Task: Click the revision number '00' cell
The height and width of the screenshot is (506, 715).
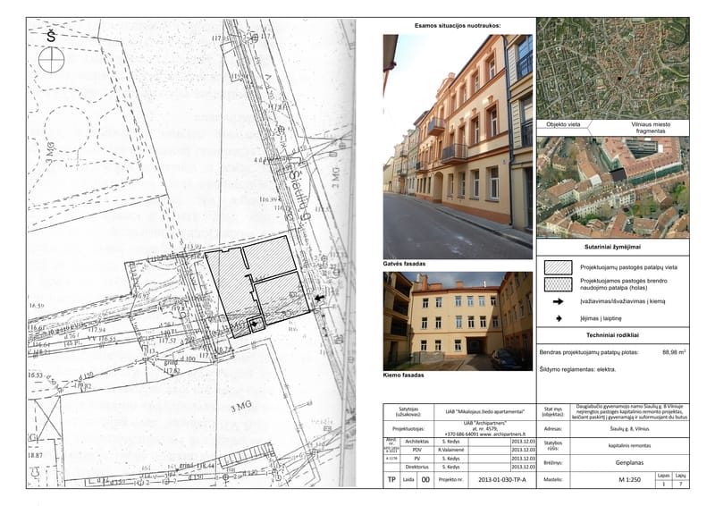Action: [425, 479]
